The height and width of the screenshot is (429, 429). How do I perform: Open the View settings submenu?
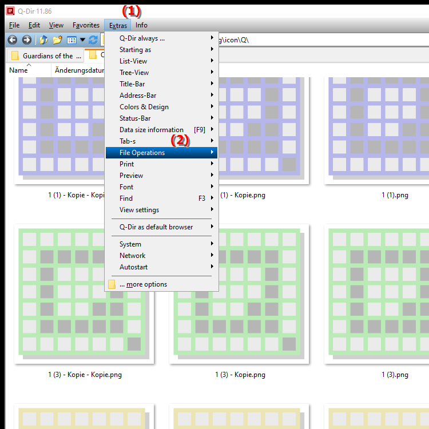(x=161, y=210)
